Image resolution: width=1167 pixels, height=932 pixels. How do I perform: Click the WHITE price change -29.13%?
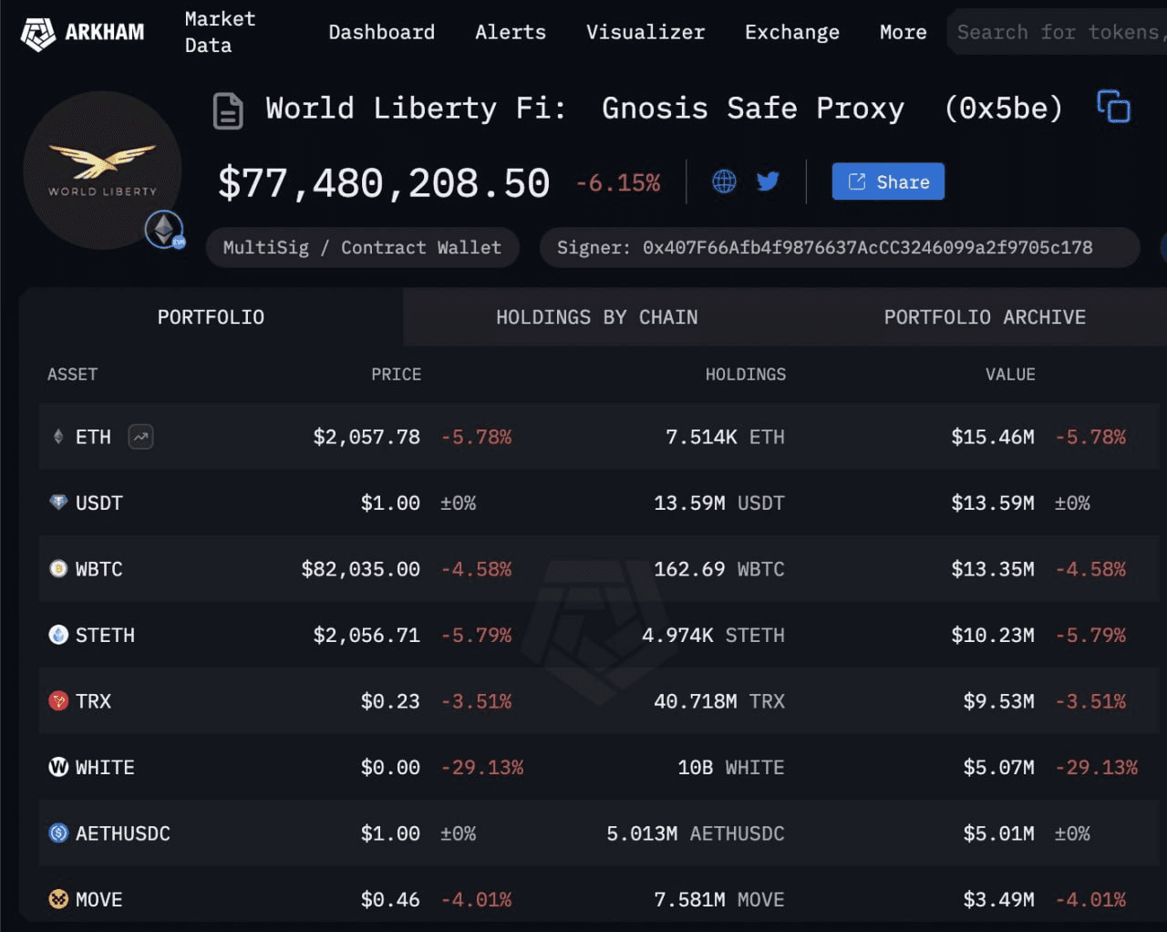pos(482,767)
